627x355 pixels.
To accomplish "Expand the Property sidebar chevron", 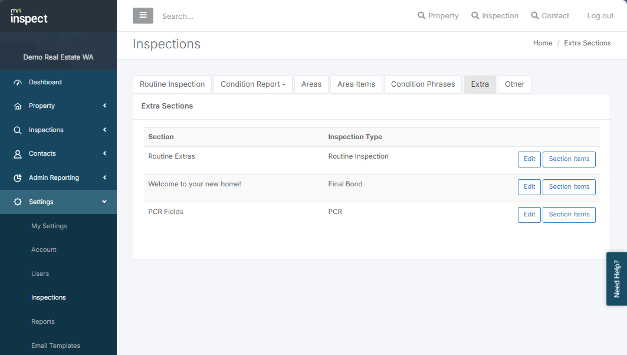I will [x=105, y=106].
